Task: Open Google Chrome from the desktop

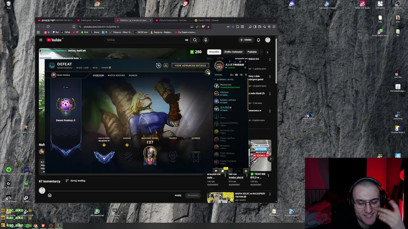Action: (x=97, y=5)
